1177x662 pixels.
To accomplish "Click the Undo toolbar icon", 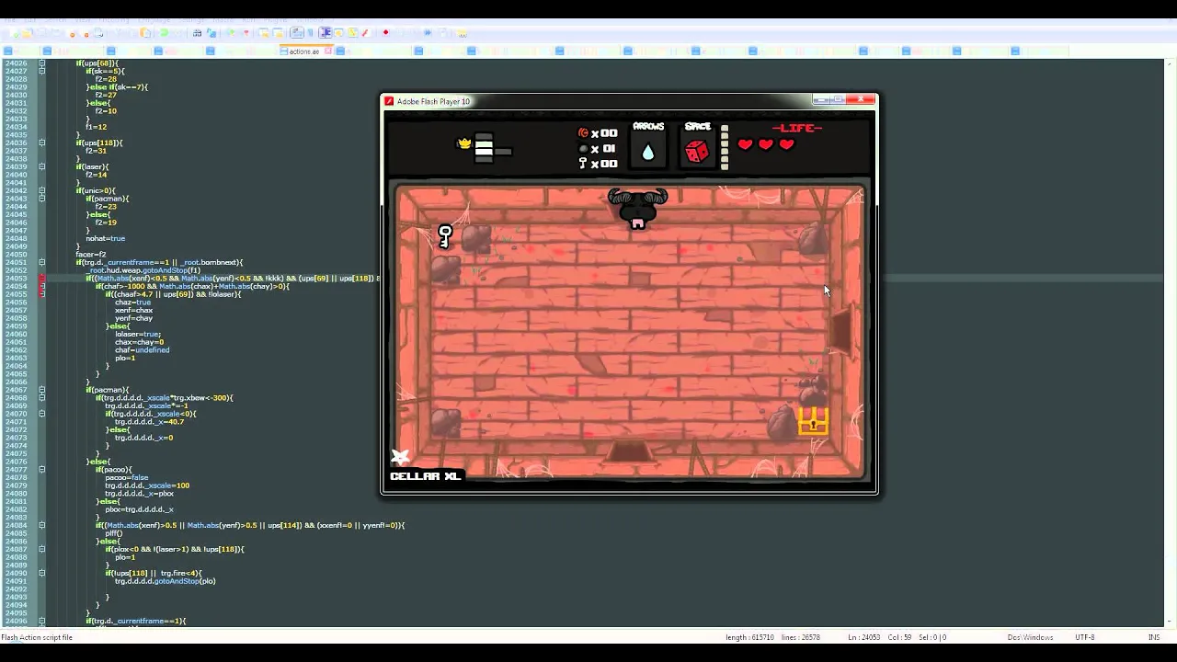I will pos(164,33).
